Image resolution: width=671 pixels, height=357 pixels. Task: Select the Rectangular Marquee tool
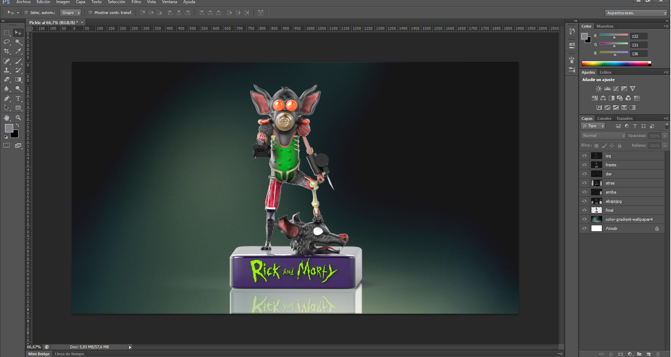point(7,33)
